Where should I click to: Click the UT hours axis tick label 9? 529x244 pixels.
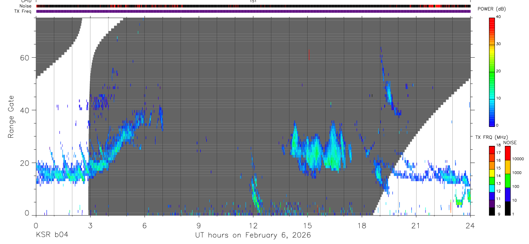[199, 225]
